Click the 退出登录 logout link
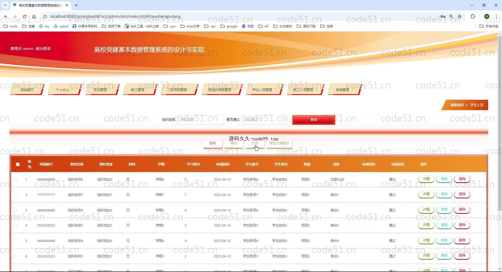Screen dimensions: 502x272 pyautogui.click(x=43, y=49)
